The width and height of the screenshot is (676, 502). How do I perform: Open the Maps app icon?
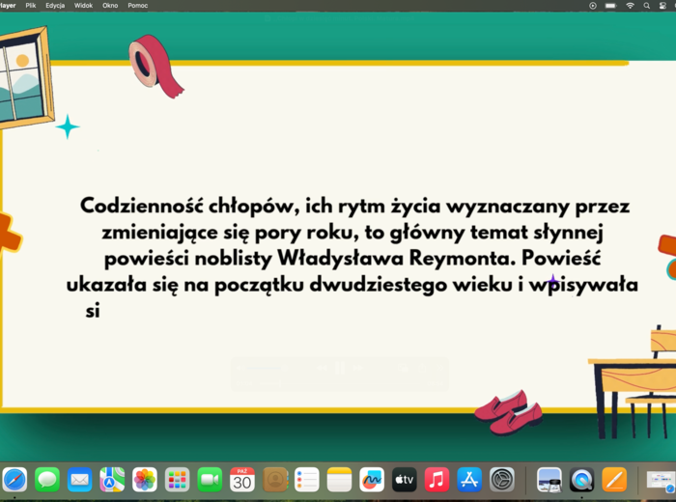pos(112,479)
